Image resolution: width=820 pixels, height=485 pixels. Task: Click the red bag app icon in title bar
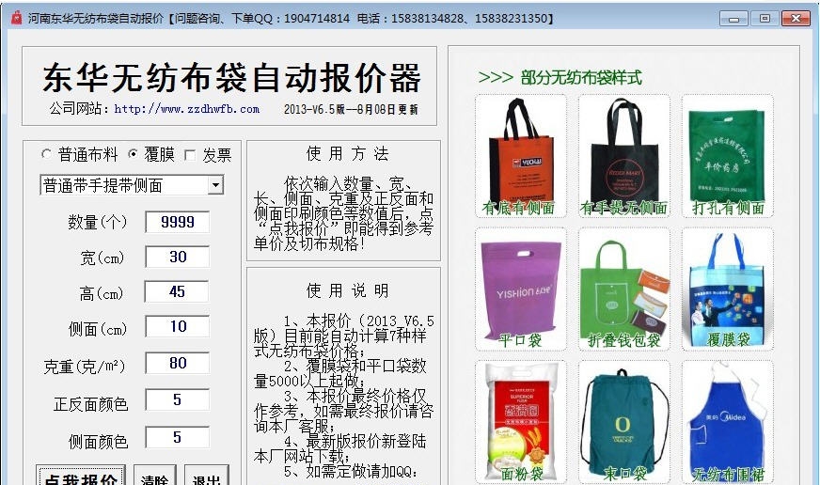17,18
